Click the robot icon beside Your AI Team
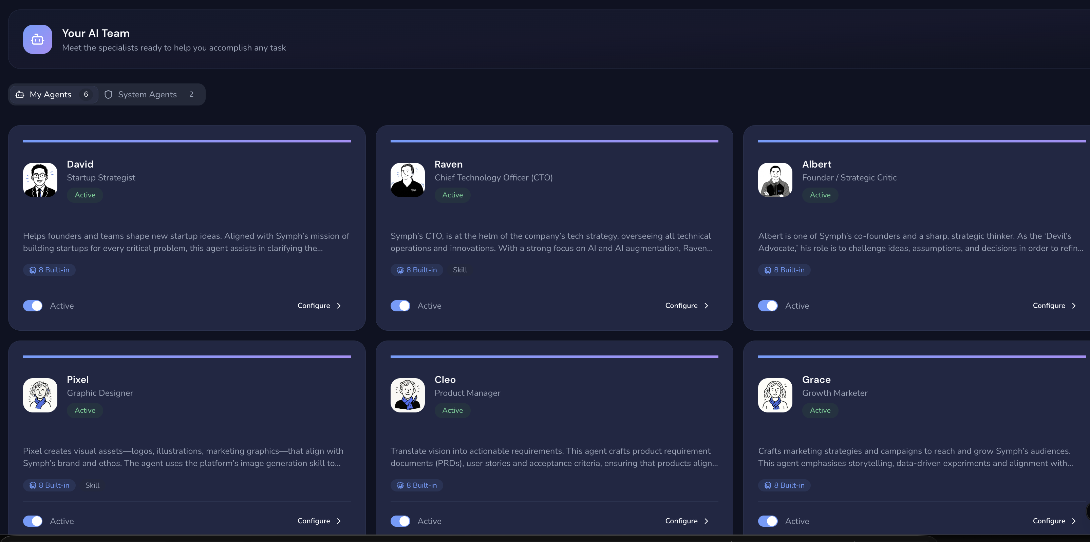This screenshot has width=1090, height=542. point(38,39)
